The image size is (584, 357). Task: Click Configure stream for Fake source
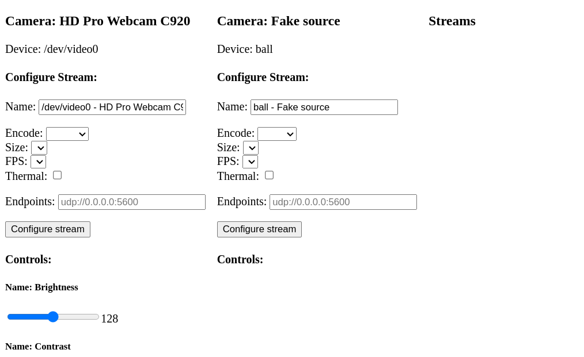(259, 229)
